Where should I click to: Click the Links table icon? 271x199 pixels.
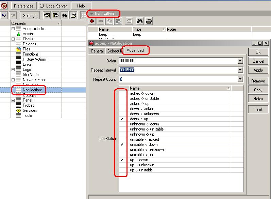(x=18, y=64)
